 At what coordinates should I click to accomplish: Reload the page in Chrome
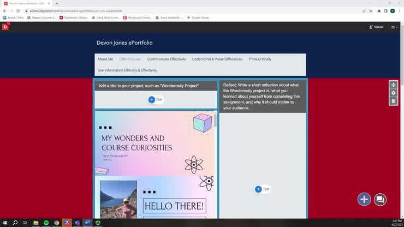pyautogui.click(x=18, y=11)
